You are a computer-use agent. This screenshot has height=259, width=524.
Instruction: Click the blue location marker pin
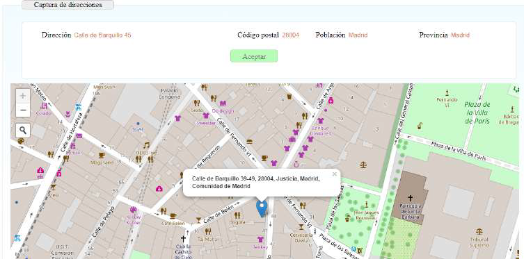262,209
